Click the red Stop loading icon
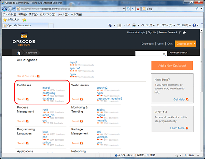The image size is (205, 159). 138,9
